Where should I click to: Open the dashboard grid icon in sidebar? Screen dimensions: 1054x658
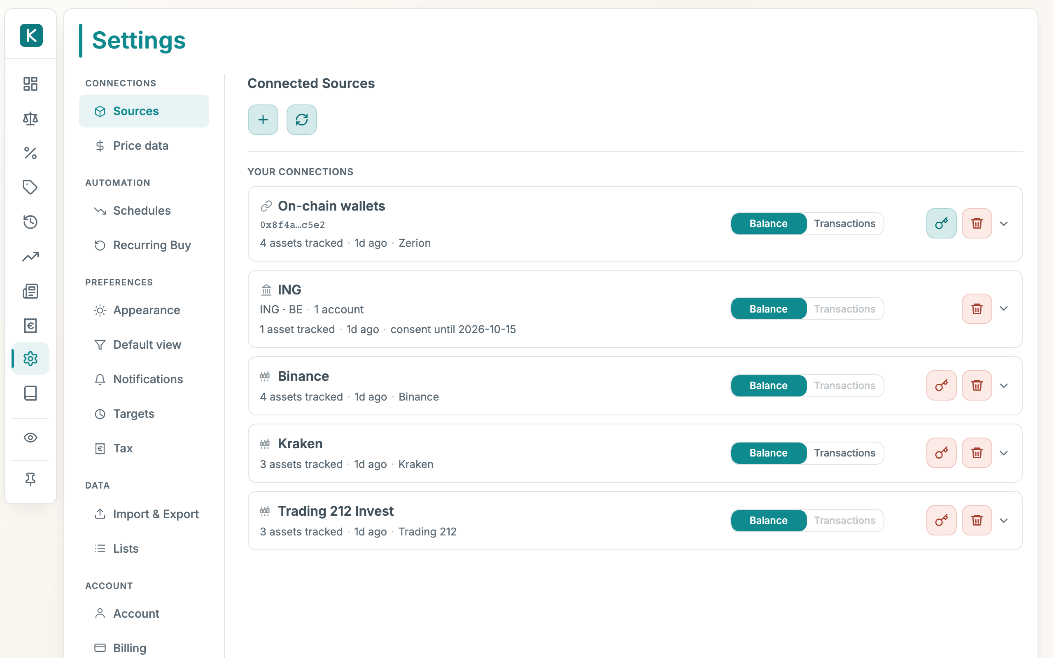30,84
